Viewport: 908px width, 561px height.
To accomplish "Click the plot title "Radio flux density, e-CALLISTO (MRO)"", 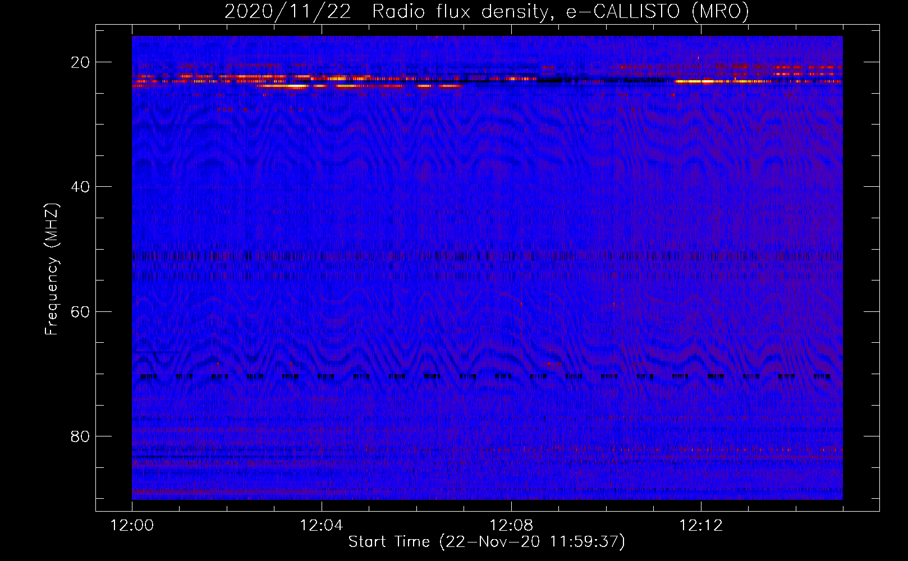I will tap(561, 12).
